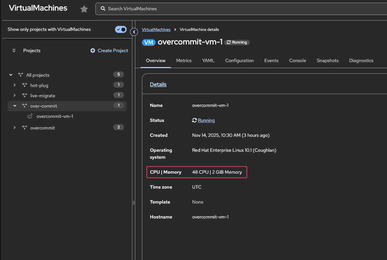Image resolution: width=387 pixels, height=260 pixels.
Task: Collapse the over-commit project
Action: [15, 106]
